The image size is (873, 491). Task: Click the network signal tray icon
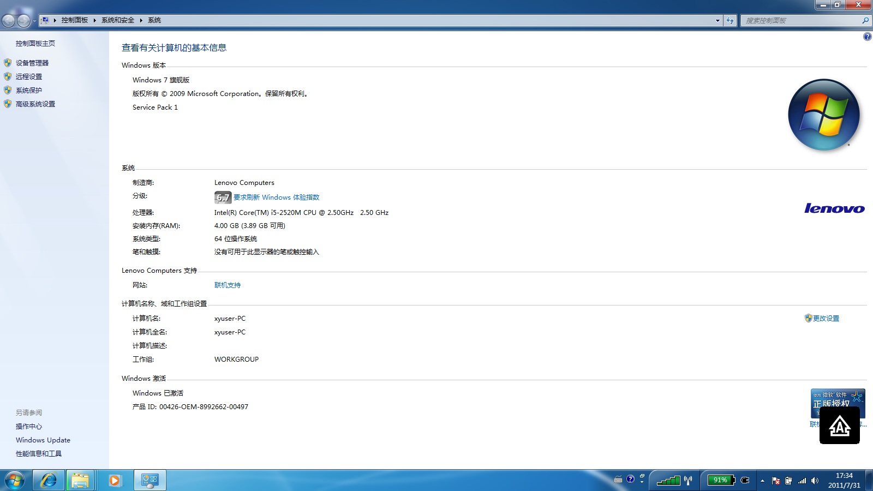click(x=802, y=481)
